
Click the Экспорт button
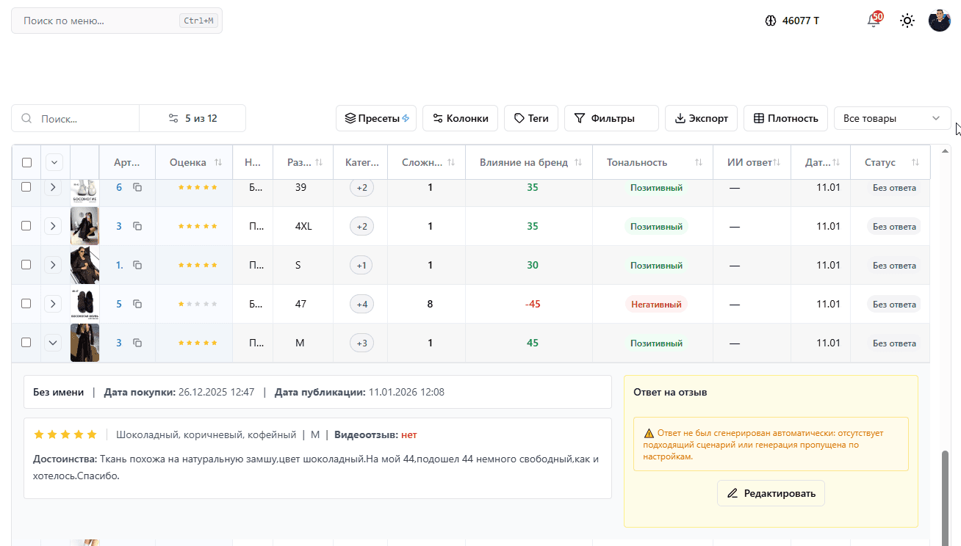(701, 118)
